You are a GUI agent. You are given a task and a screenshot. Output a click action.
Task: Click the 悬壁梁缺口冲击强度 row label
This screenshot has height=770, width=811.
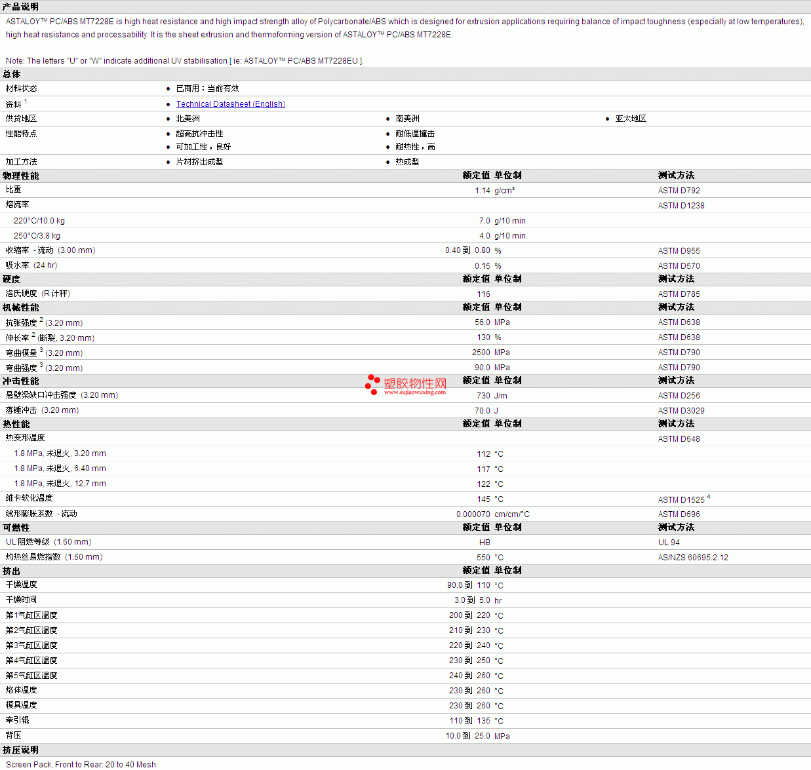(x=62, y=395)
